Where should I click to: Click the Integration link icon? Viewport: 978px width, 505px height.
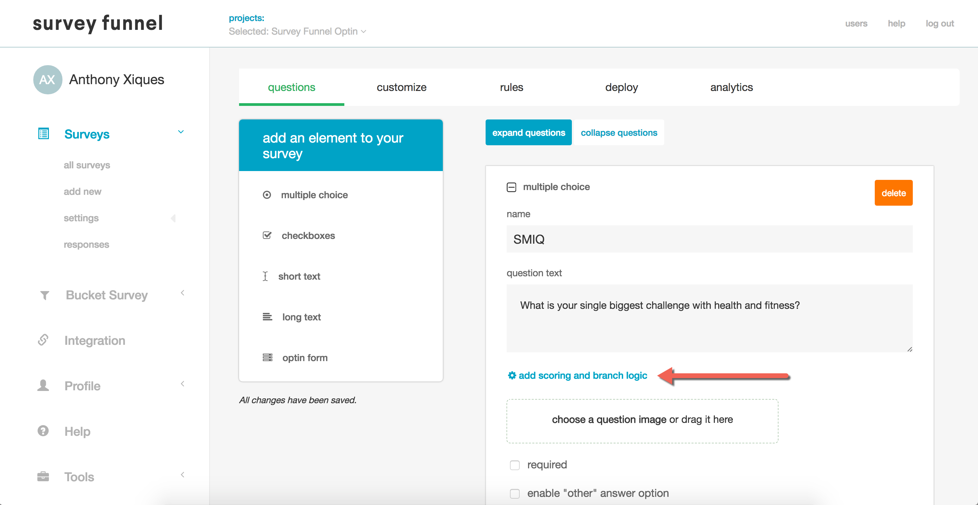[x=43, y=340]
